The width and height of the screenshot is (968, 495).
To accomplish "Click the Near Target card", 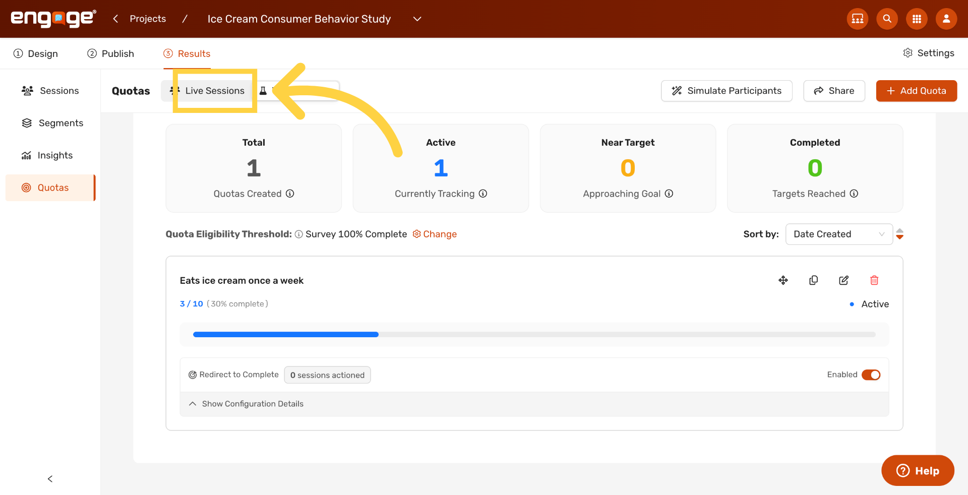I will [x=628, y=168].
